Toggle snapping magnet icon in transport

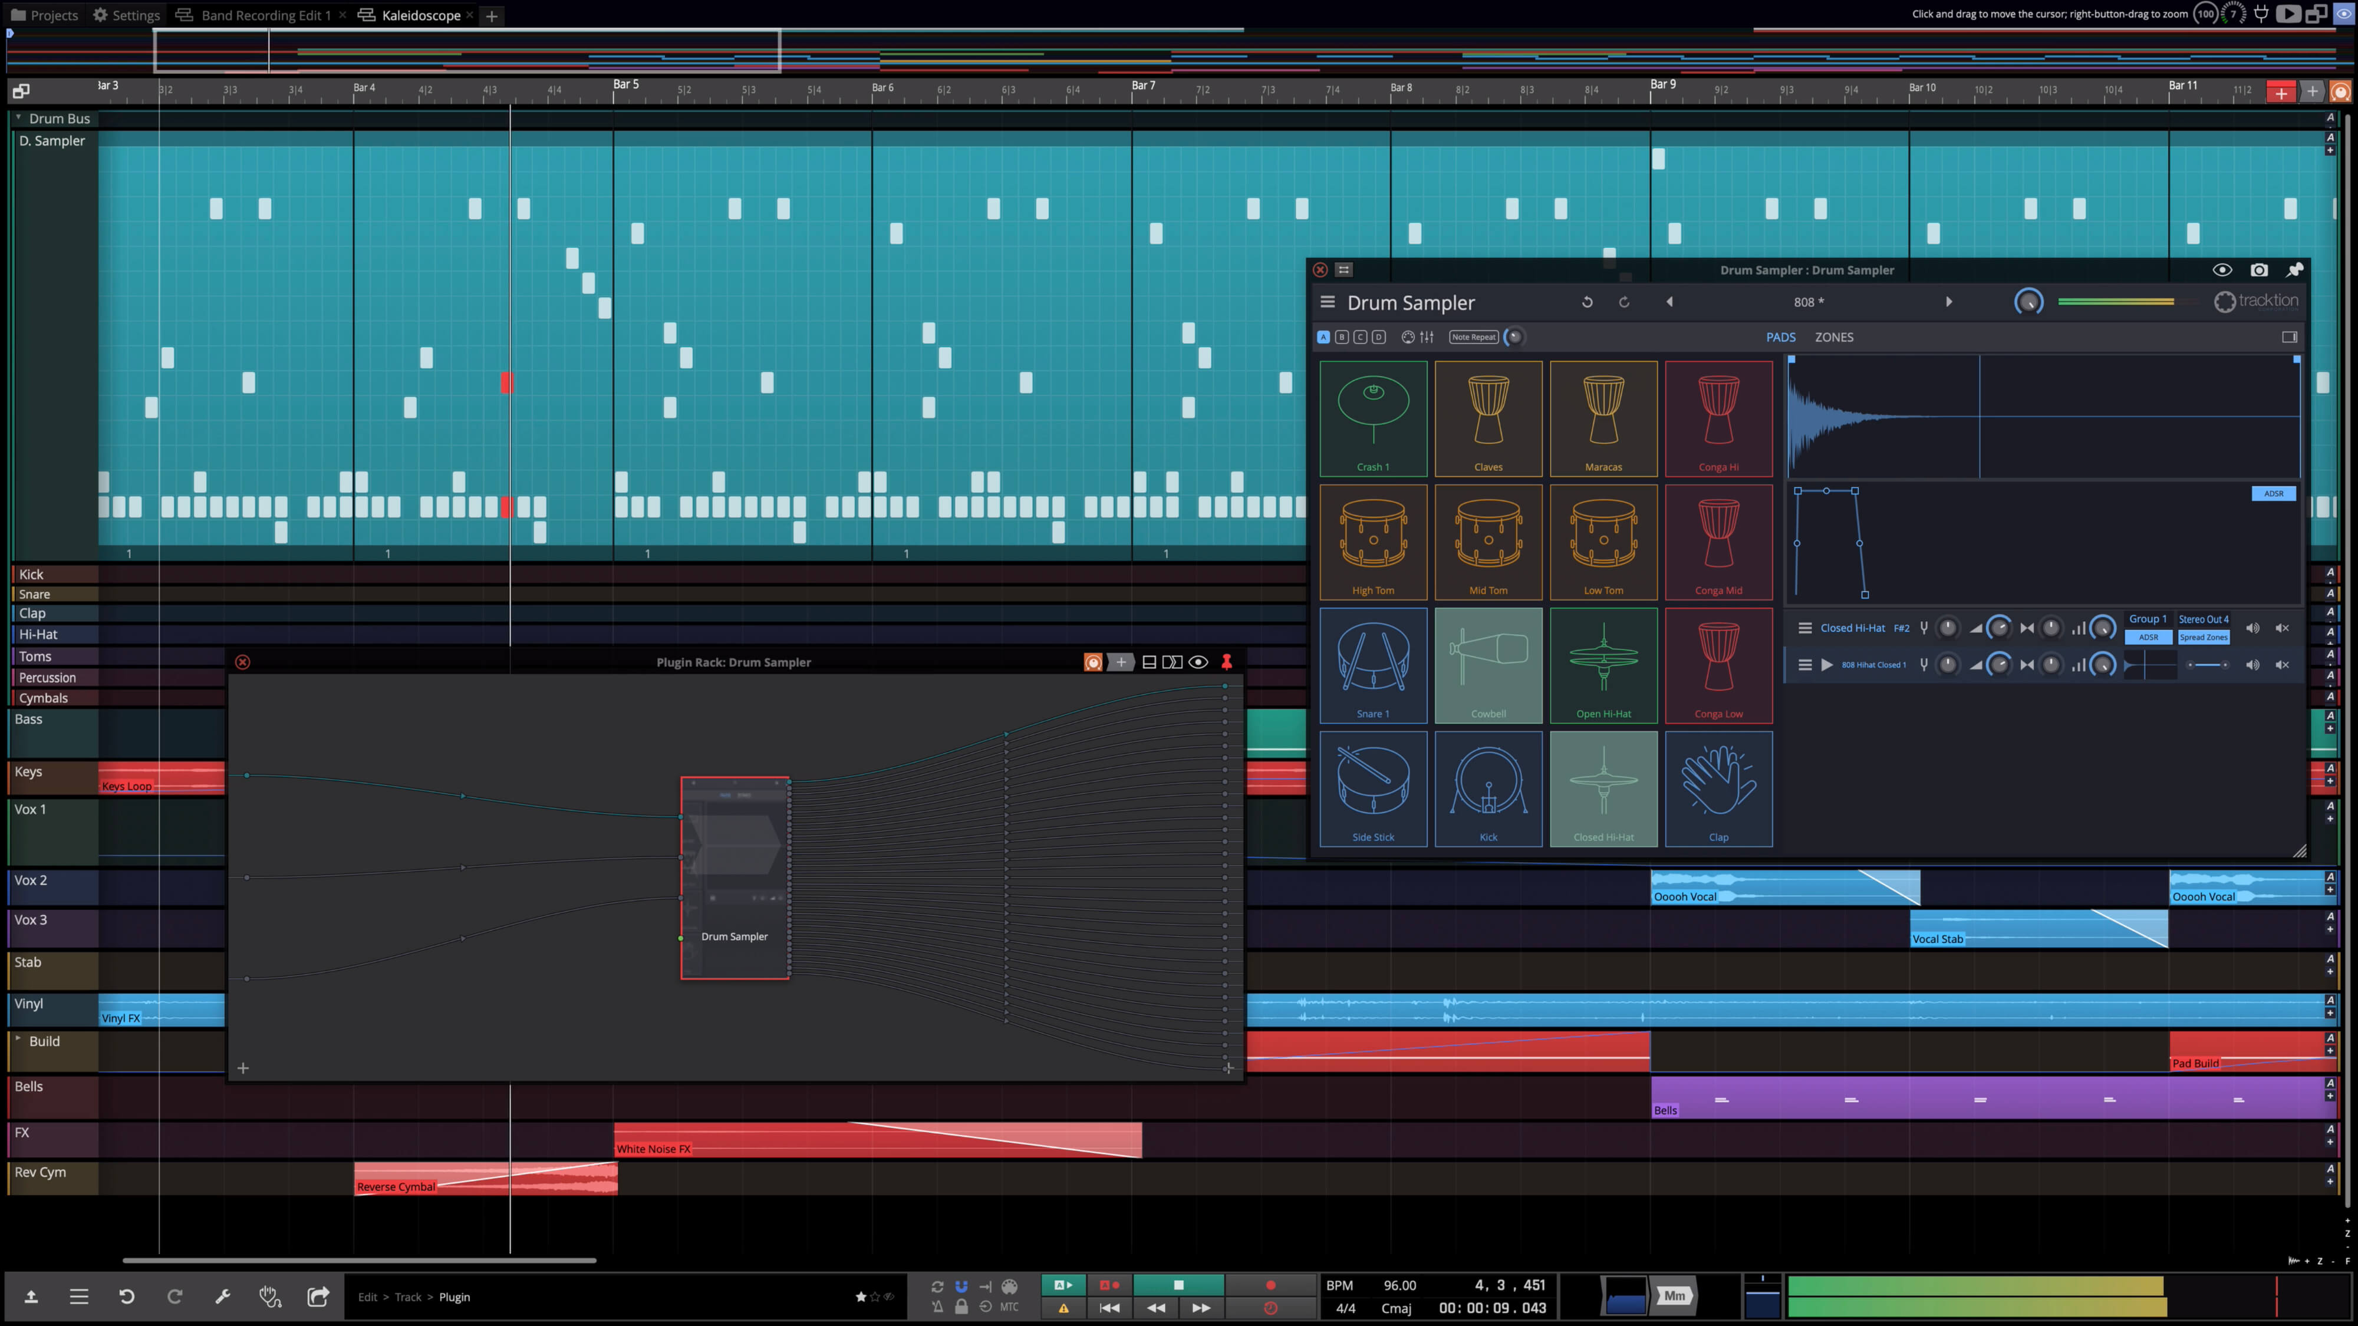click(960, 1286)
